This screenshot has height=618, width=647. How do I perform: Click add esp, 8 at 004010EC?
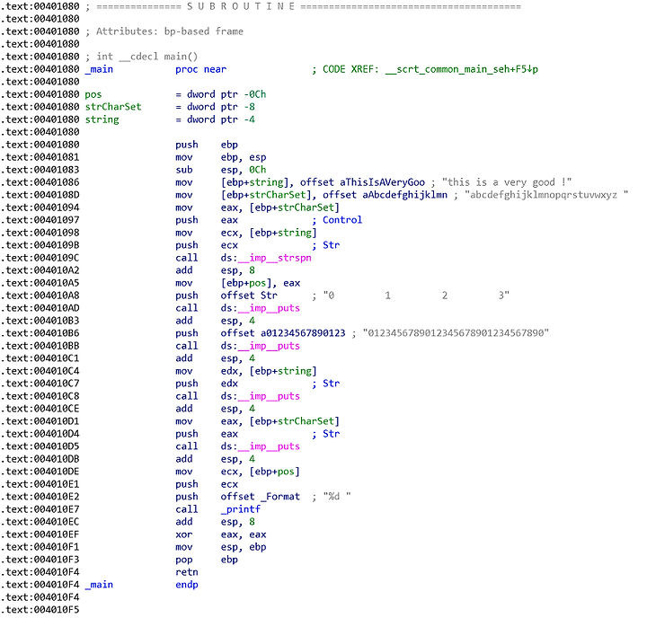click(216, 522)
